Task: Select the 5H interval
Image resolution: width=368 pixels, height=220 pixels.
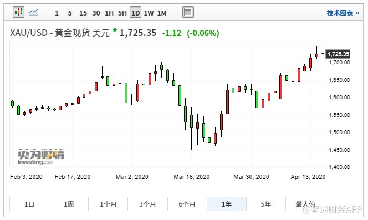Action: [x=122, y=13]
